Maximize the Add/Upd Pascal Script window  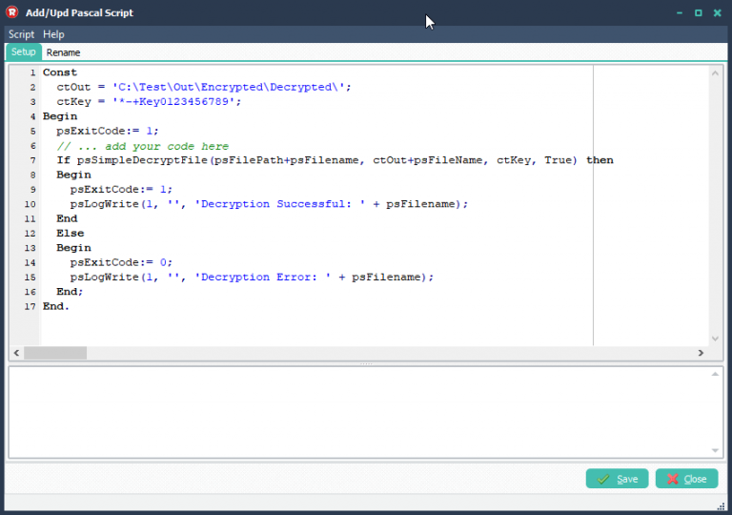[x=698, y=13]
